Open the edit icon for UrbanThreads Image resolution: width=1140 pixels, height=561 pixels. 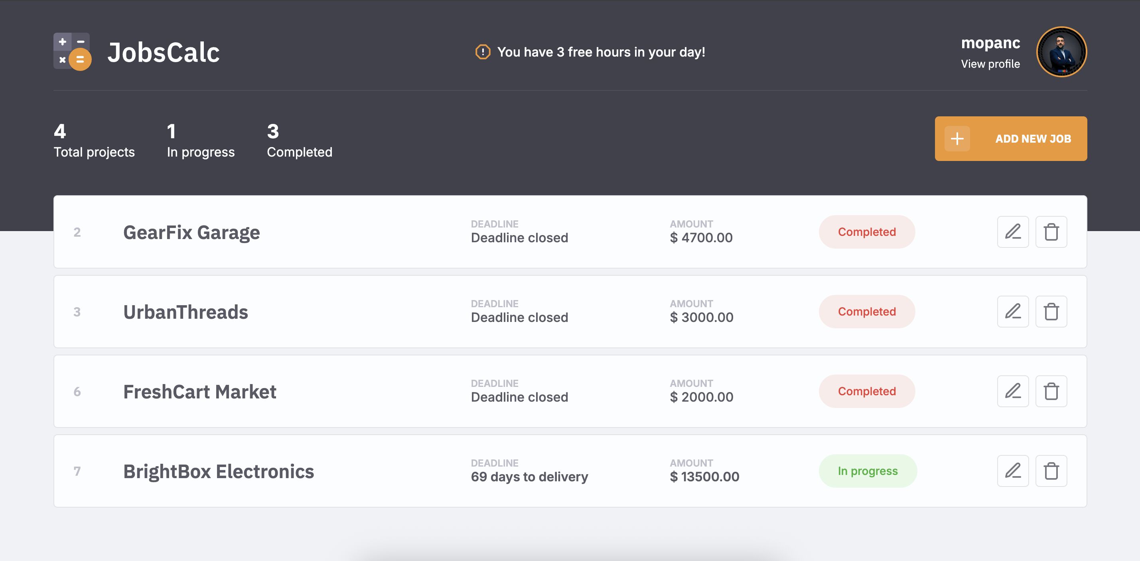(x=1013, y=311)
